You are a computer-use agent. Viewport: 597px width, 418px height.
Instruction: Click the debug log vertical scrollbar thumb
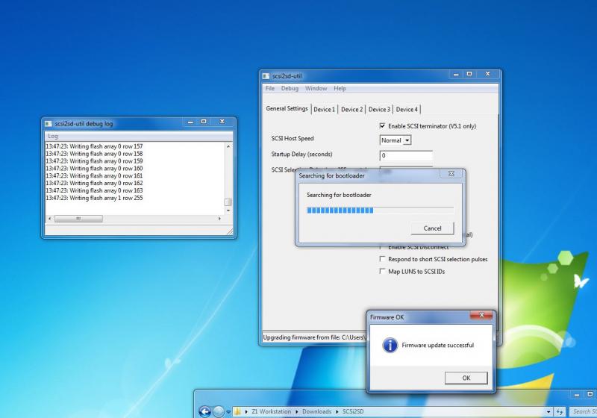[228, 202]
